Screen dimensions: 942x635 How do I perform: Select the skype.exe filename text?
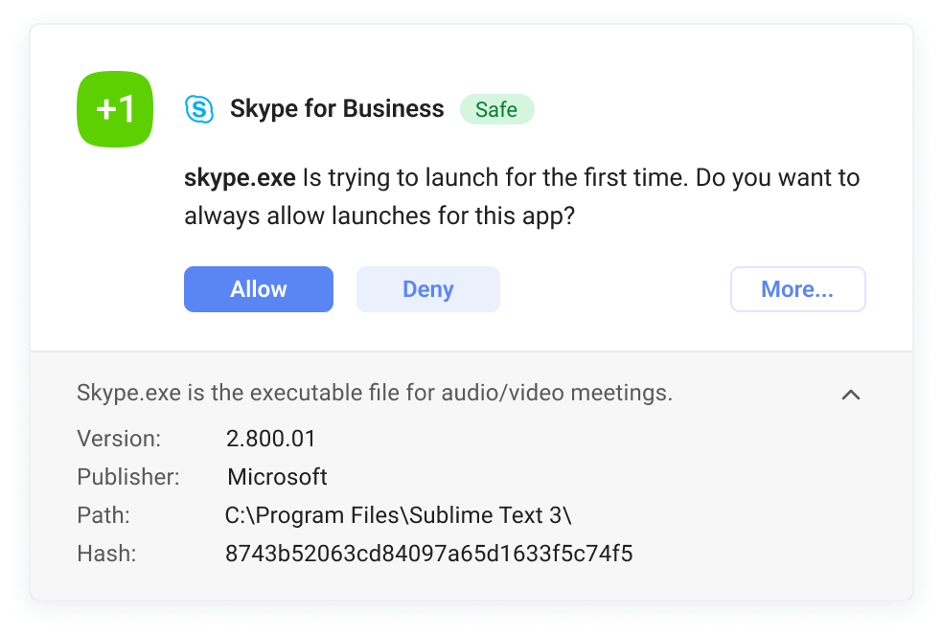236,177
